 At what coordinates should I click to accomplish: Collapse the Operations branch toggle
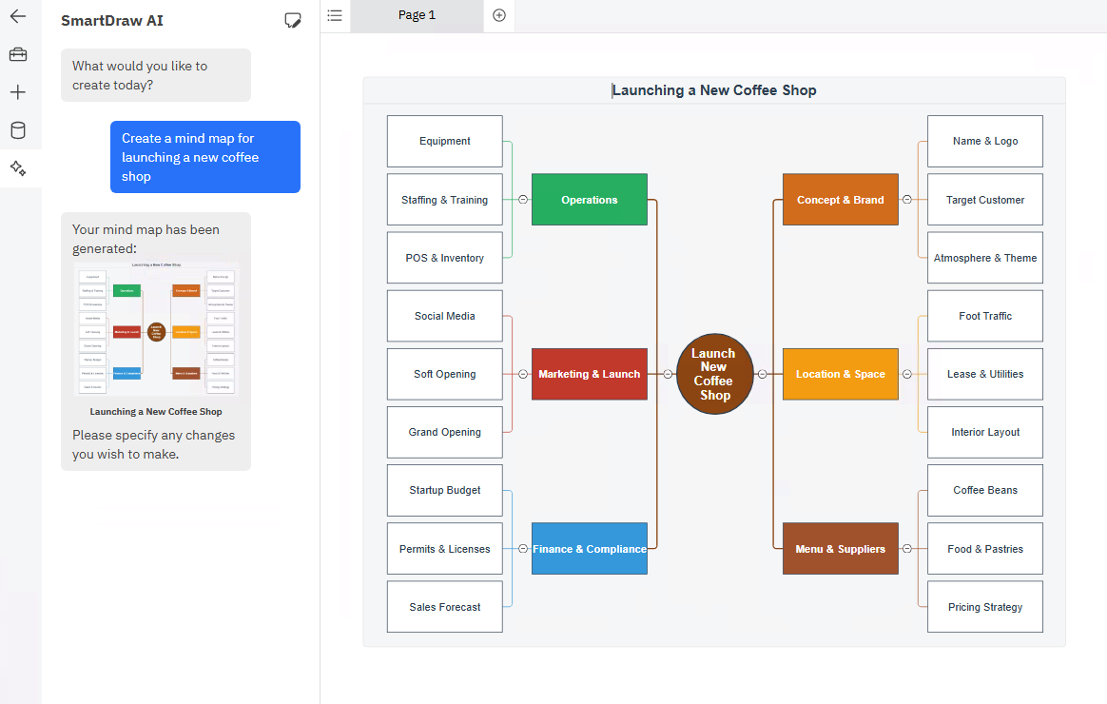tap(523, 200)
